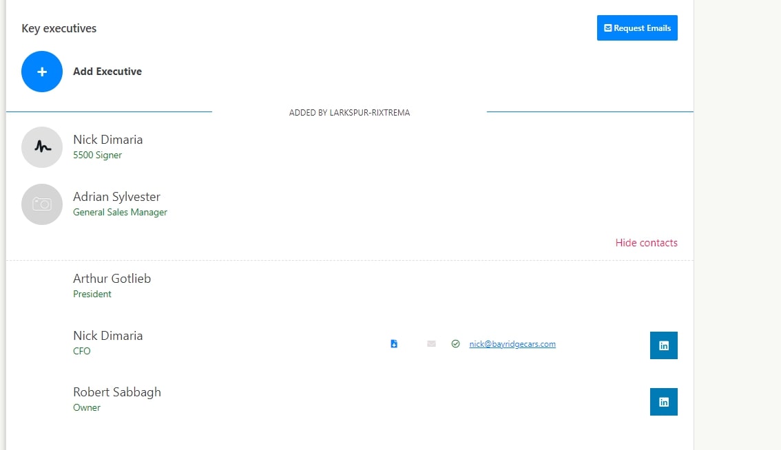
Task: Open Nick Dimaria's LinkedIn profile icon
Action: [663, 345]
